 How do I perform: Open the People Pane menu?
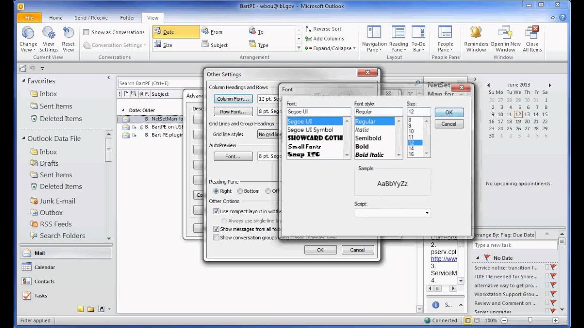coord(445,39)
